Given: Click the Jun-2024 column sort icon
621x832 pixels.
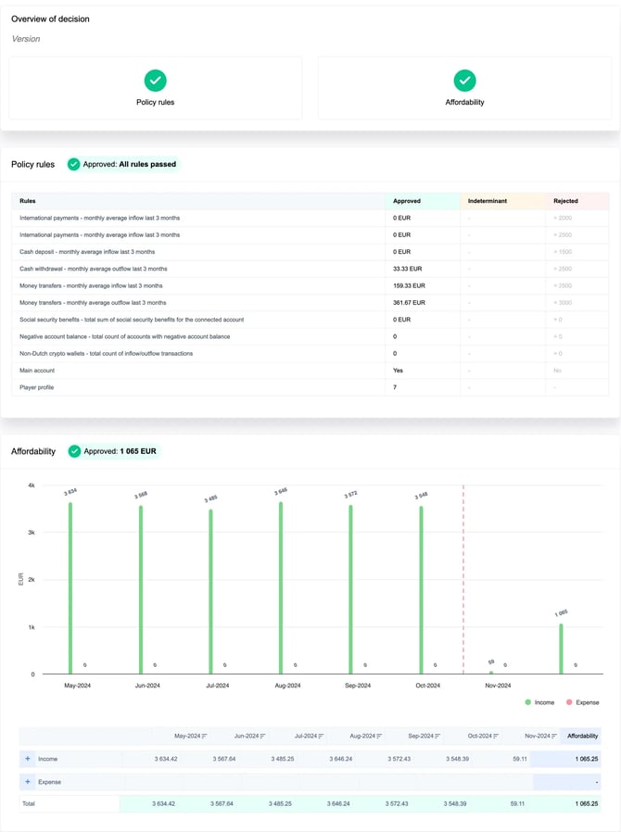Looking at the screenshot, I should tap(262, 736).
